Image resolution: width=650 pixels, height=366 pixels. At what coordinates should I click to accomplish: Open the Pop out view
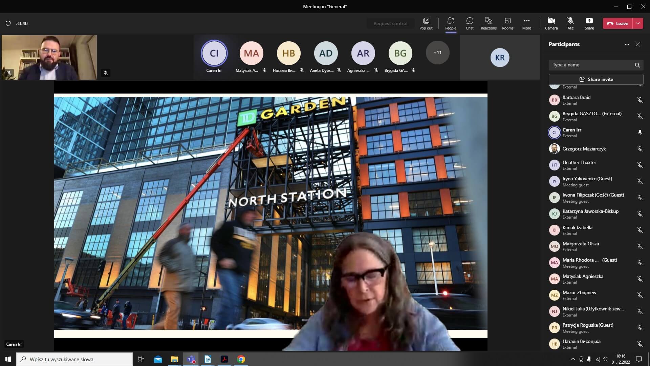tap(426, 23)
